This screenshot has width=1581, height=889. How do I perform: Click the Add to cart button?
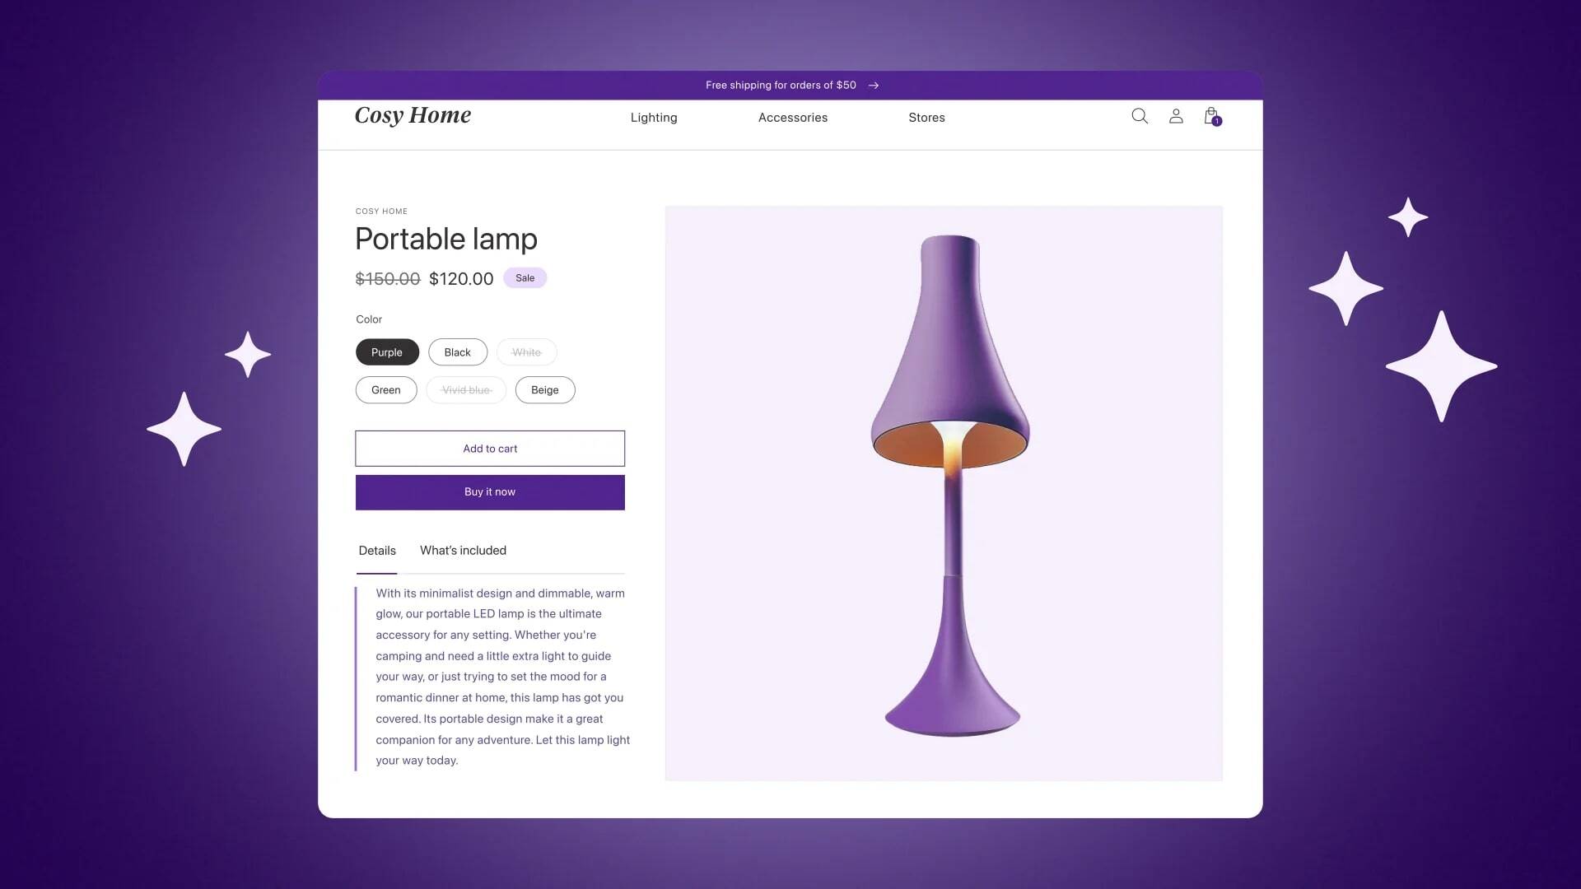(x=490, y=449)
